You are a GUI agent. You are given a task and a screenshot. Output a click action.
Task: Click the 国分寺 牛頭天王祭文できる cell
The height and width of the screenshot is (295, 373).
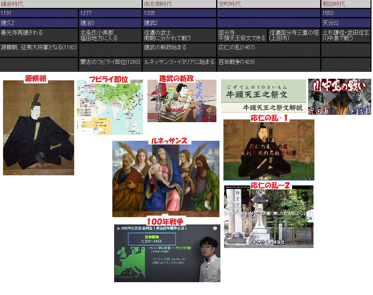click(242, 35)
